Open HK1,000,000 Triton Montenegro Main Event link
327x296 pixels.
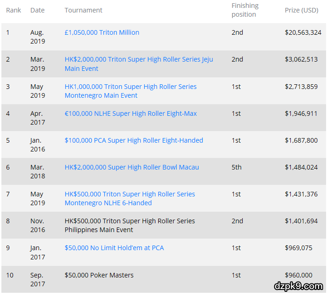130,87
